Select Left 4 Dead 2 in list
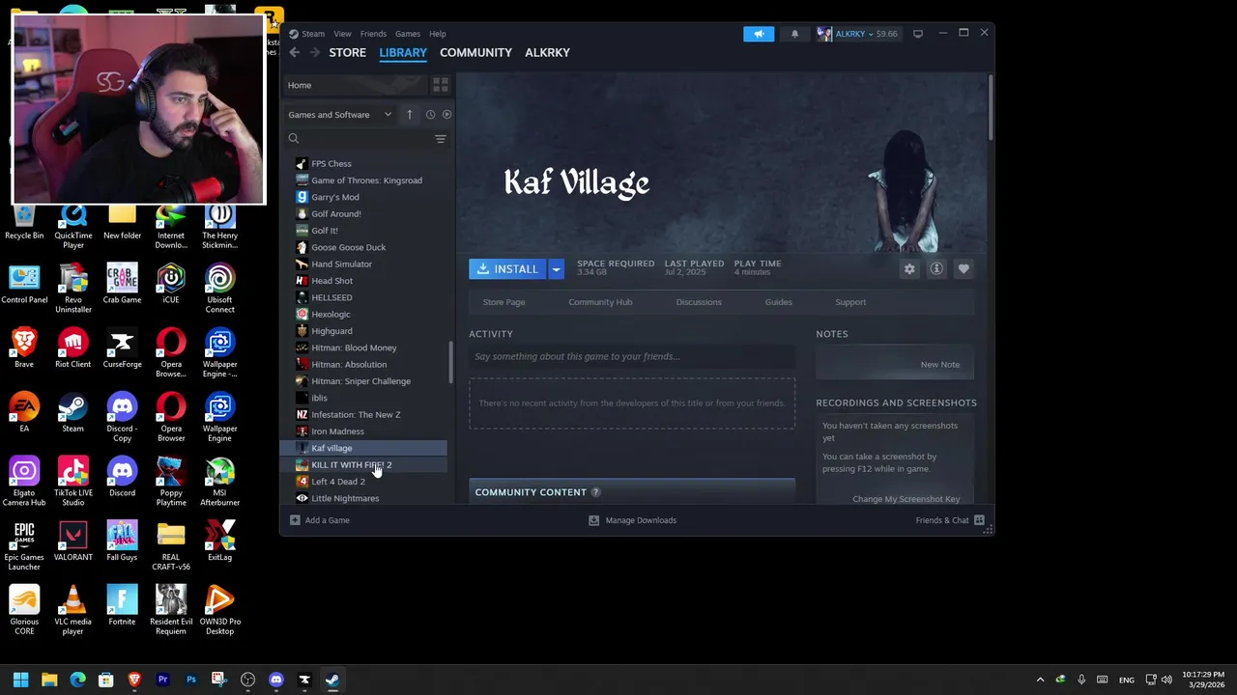1237x695 pixels. point(363,482)
